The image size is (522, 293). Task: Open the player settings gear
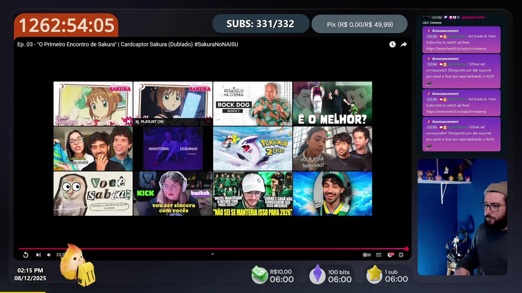pos(390,255)
